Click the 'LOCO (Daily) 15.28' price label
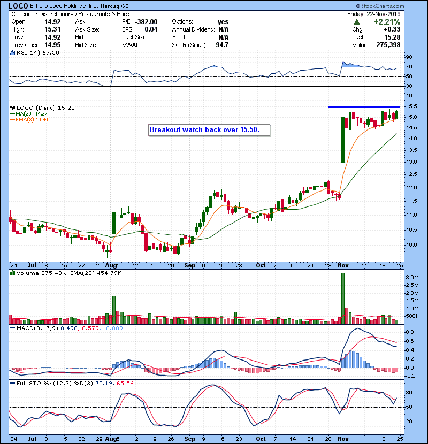The image size is (428, 444). click(45, 108)
